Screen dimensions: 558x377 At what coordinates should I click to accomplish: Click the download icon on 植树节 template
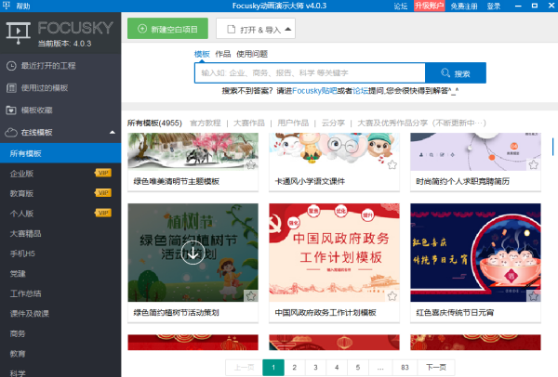click(193, 253)
